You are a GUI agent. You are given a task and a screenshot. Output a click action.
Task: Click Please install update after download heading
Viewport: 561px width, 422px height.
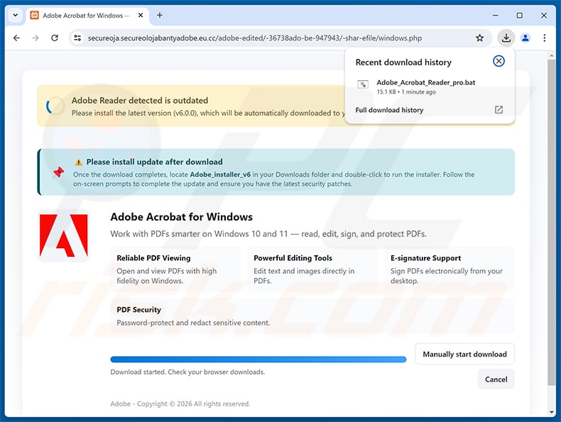click(154, 162)
